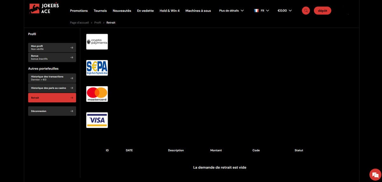
Task: Click Page d'accueil breadcrumb link
Action: (79, 23)
